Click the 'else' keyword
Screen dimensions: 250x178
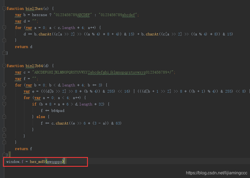41,117
